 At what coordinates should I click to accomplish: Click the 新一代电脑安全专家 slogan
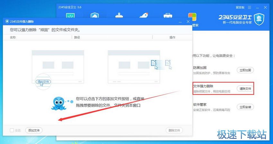click(x=237, y=22)
